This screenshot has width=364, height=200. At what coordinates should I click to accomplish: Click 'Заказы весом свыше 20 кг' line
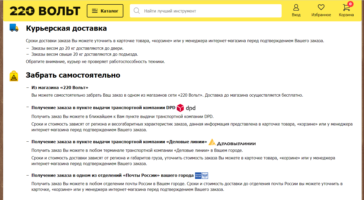85,54
